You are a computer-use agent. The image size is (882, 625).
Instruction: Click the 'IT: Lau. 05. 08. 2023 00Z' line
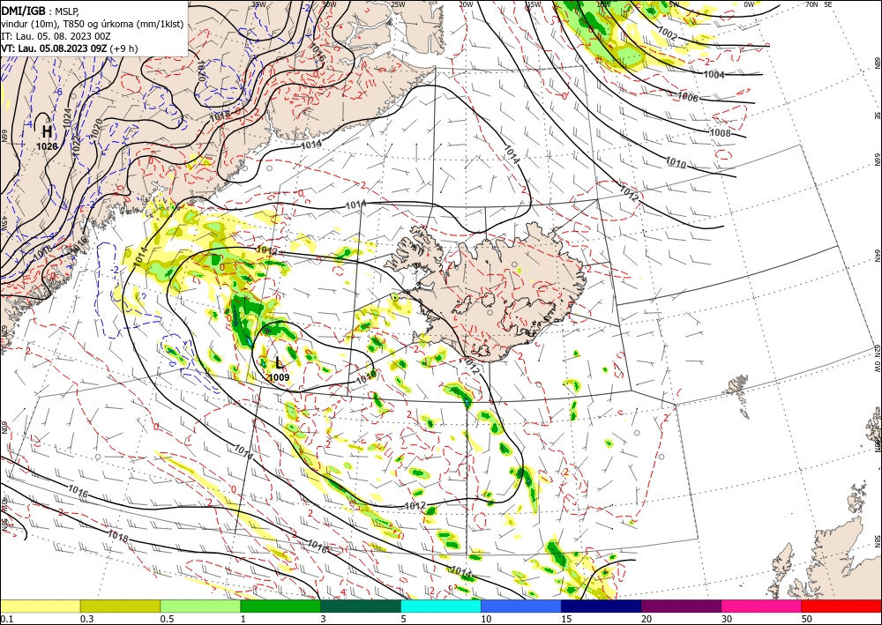56,36
